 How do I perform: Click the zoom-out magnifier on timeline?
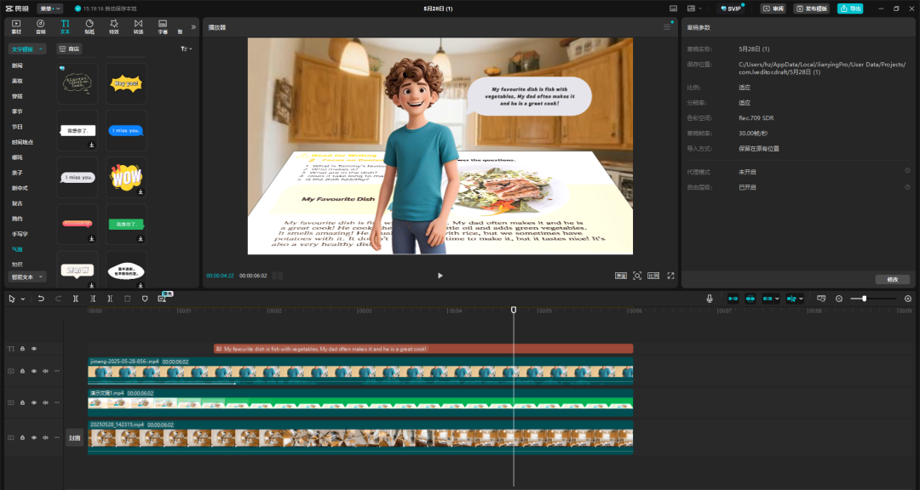tap(839, 299)
